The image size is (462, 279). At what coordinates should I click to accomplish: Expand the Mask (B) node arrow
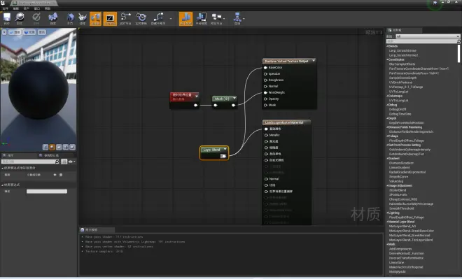point(234,99)
